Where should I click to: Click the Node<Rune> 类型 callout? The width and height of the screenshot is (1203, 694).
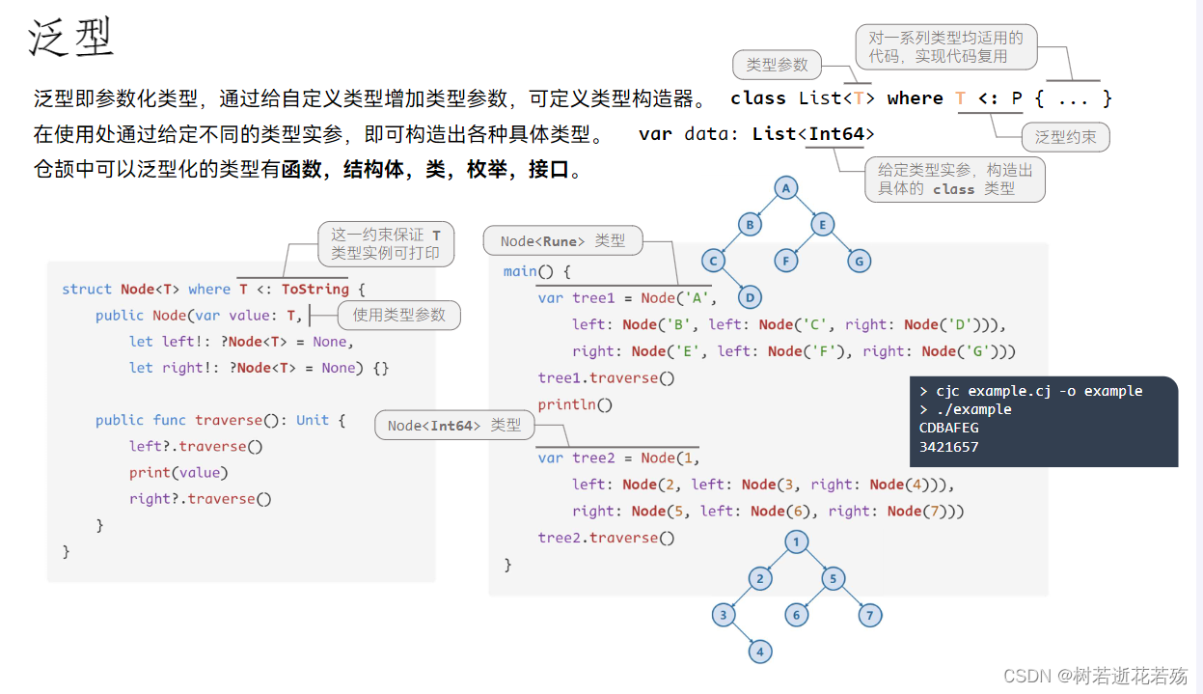(562, 241)
